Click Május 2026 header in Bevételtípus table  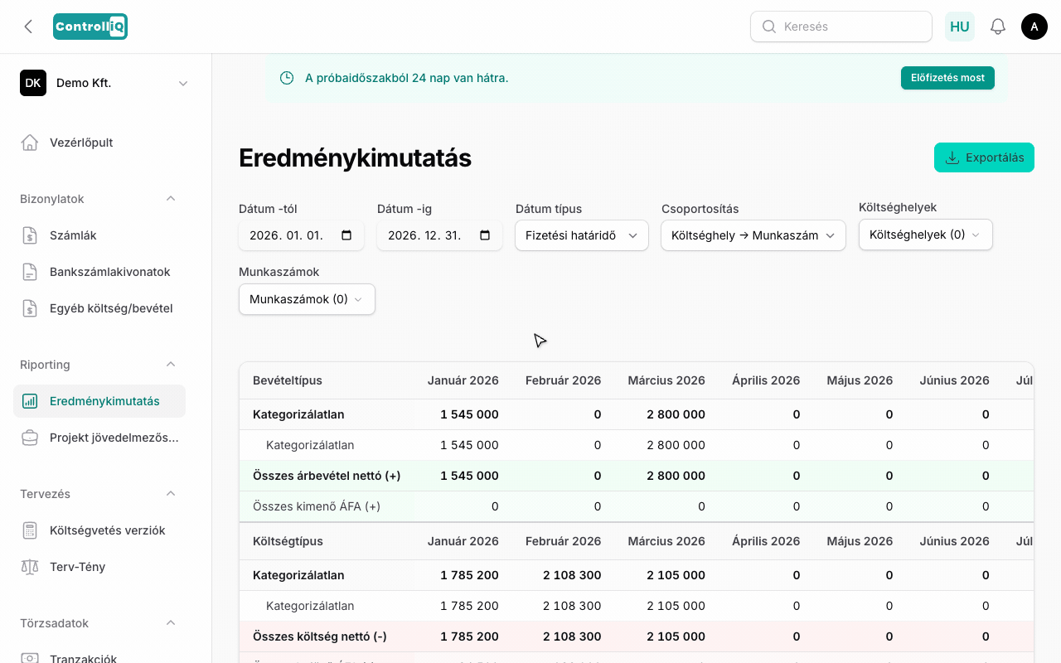click(860, 380)
